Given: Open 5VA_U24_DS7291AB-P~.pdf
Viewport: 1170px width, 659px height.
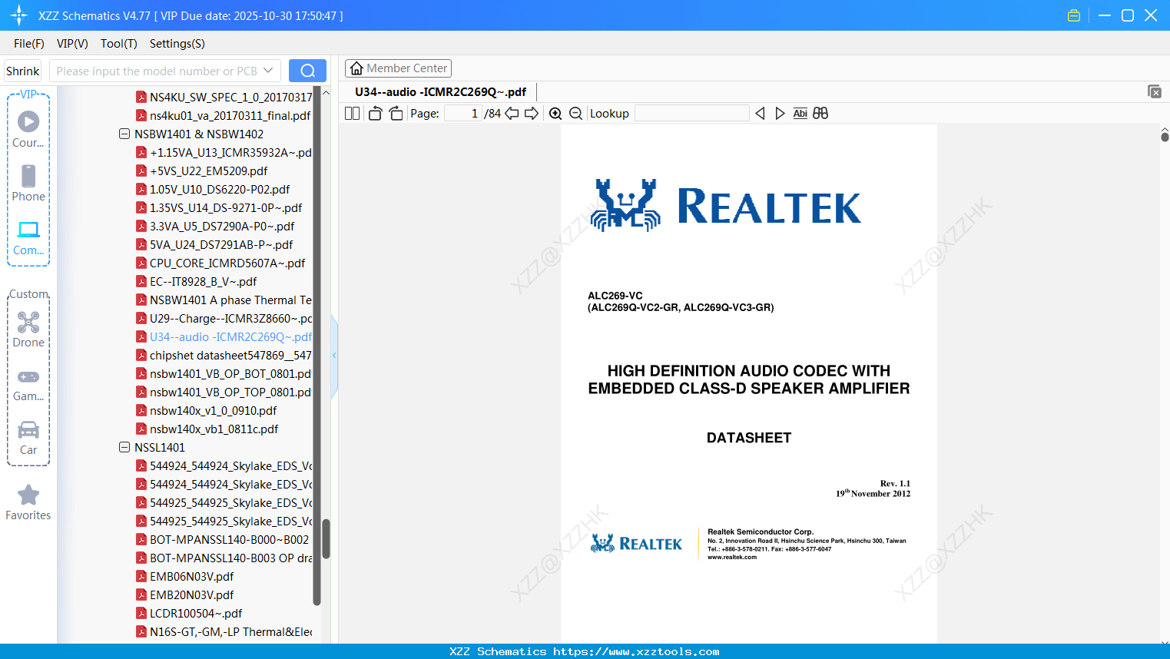Looking at the screenshot, I should [214, 244].
